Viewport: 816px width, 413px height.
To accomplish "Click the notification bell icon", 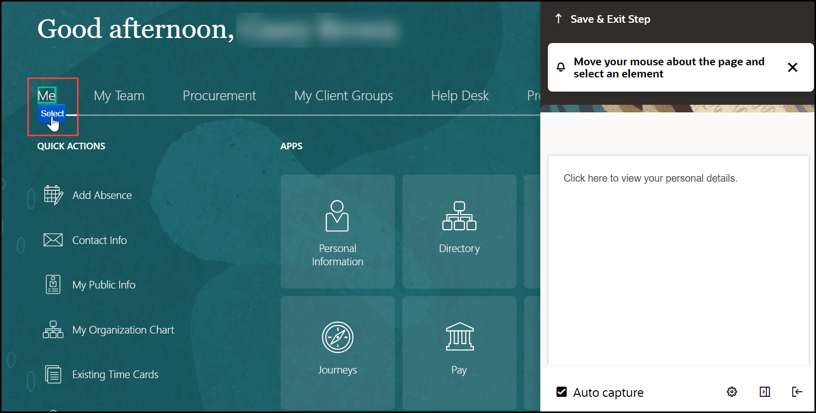I will [x=561, y=67].
